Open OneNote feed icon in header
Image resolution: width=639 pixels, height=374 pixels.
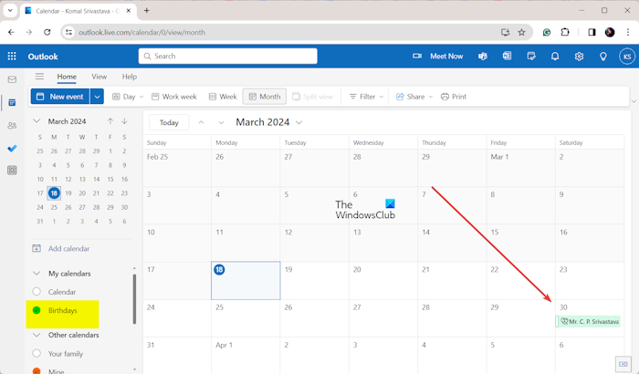click(x=507, y=57)
